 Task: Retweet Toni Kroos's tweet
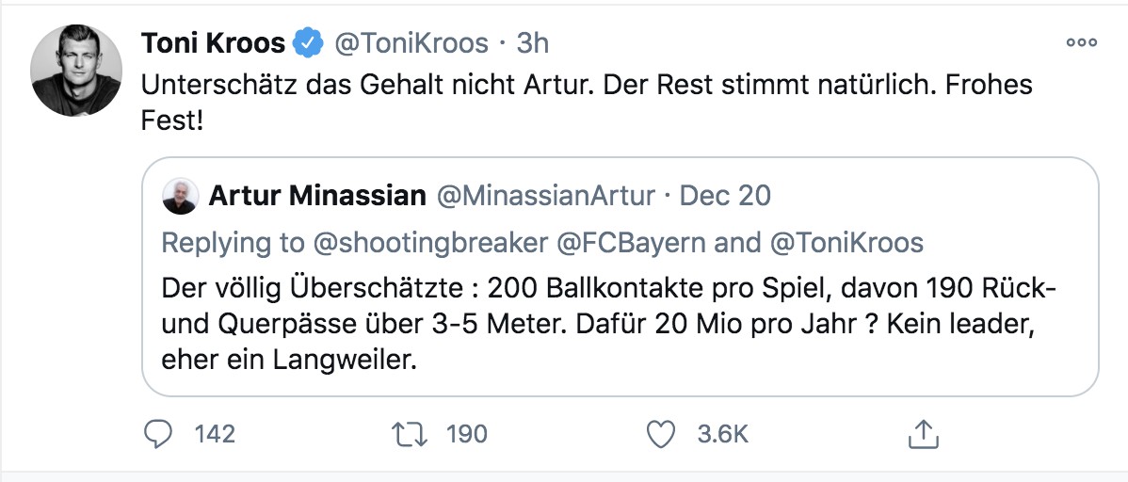click(x=409, y=433)
